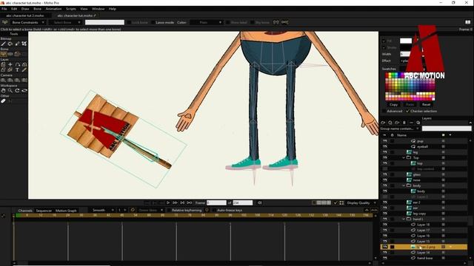This screenshot has width=474, height=266.
Task: Open the Select Bone dropdown
Action: click(x=65, y=22)
